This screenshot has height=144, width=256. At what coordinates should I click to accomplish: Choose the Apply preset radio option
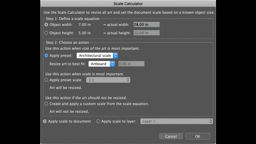46,56
